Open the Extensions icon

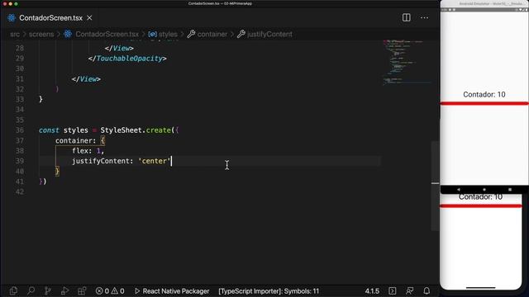coord(82,290)
